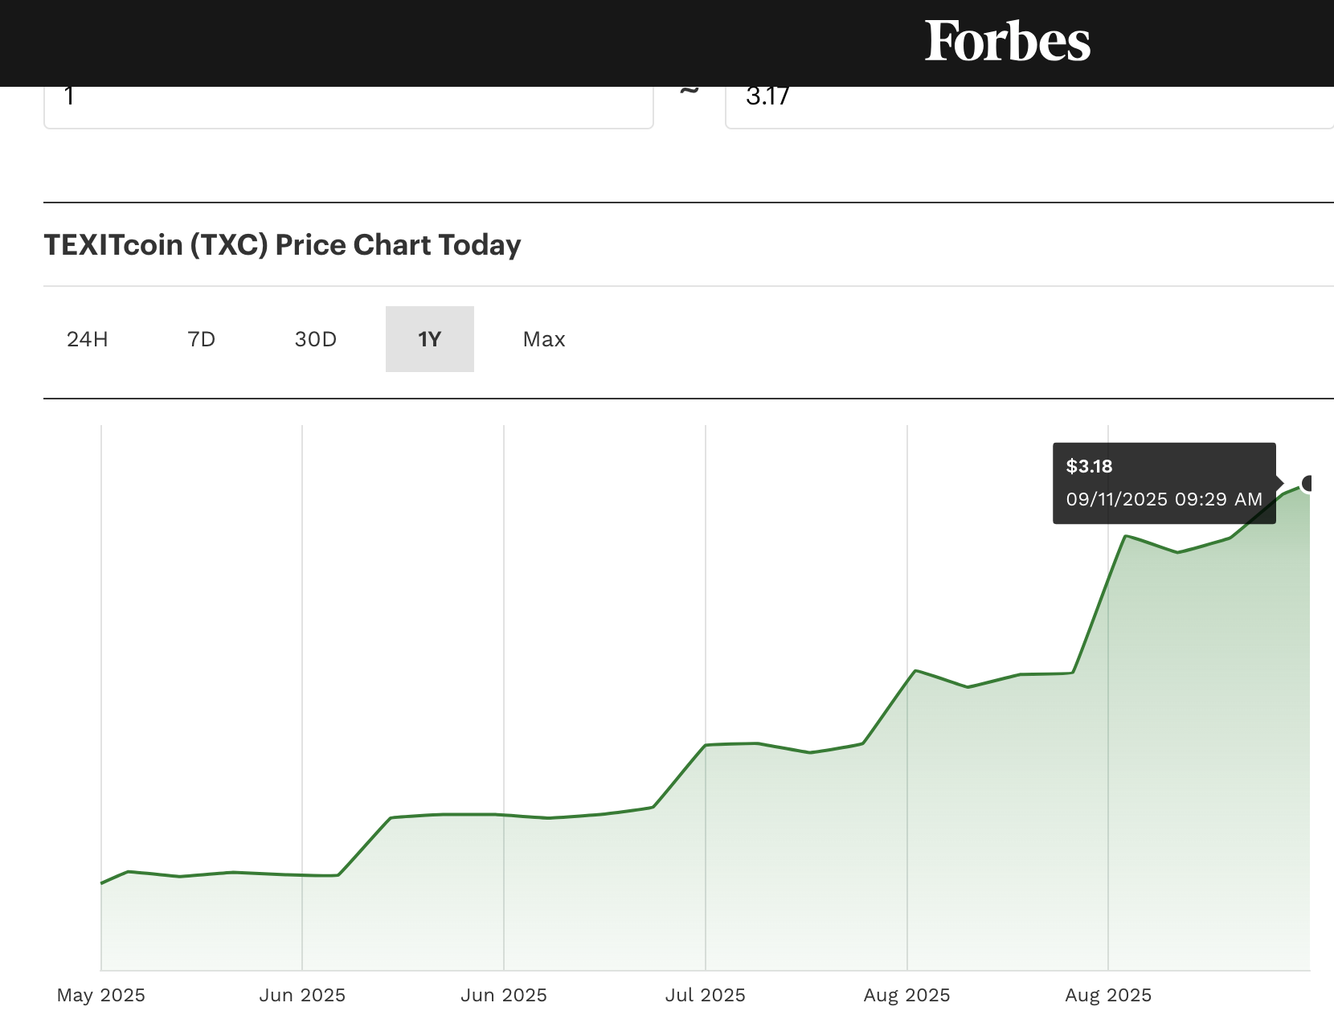
Task: Select the 24H time range tab
Action: pos(88,339)
